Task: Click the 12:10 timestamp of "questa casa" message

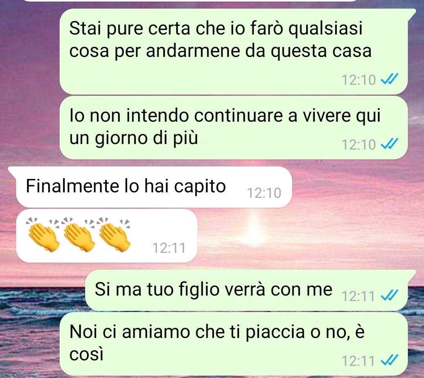Action: pyautogui.click(x=358, y=80)
